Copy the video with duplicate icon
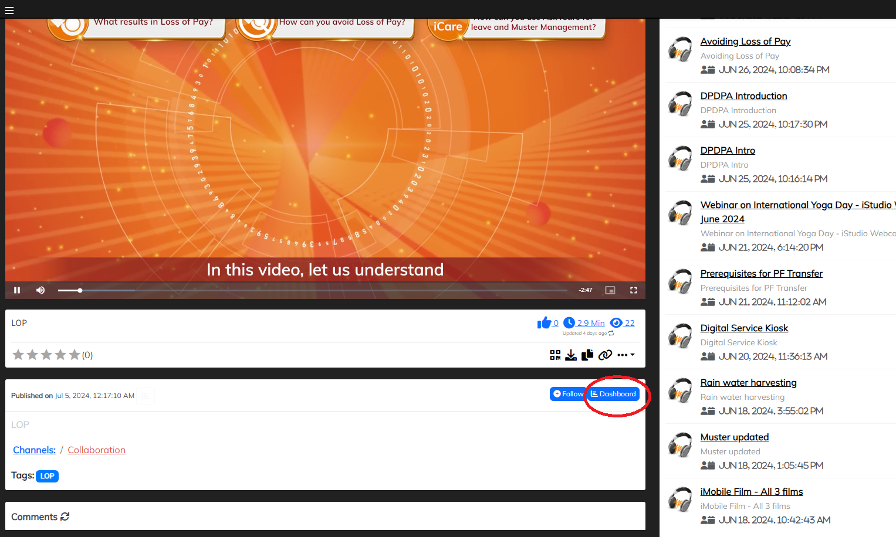Screen dimensions: 896x537 point(587,355)
